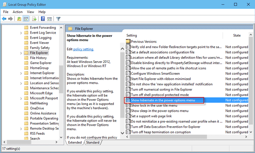Open the Help question-mark toolbar icon
255x153 pixels.
click(43, 19)
